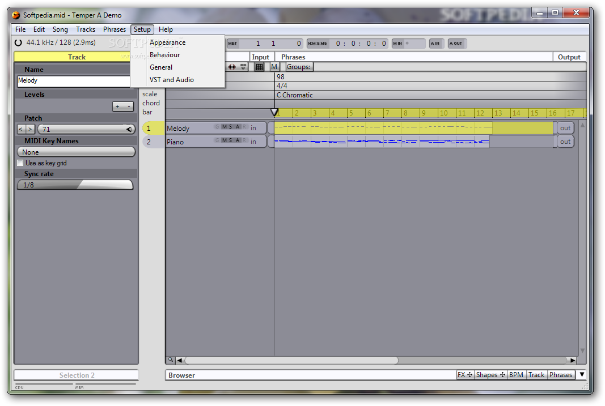Screen dimensions: 605x406
Task: Open MIDI Key Names None dropdown
Action: 77,152
